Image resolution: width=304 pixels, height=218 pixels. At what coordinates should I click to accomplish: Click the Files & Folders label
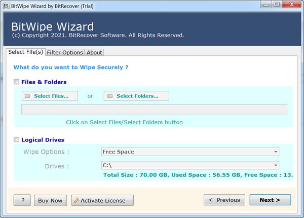pyautogui.click(x=44, y=82)
